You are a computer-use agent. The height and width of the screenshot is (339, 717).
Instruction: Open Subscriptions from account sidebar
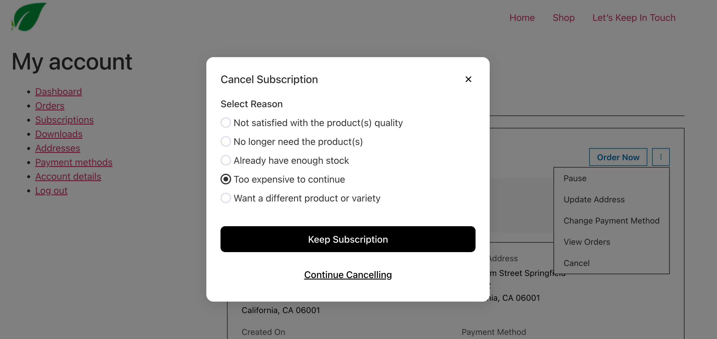coord(64,120)
